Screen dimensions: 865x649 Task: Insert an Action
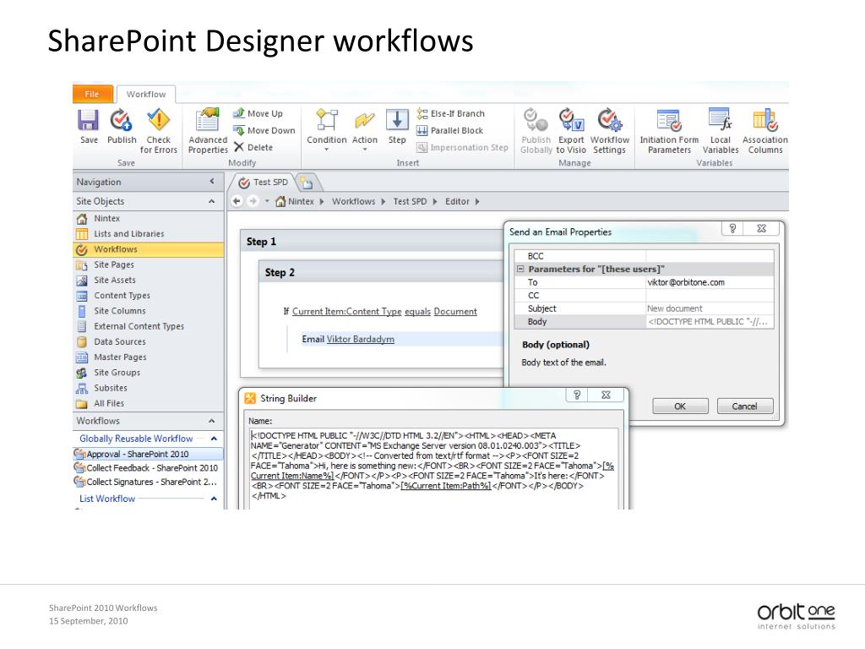click(365, 128)
